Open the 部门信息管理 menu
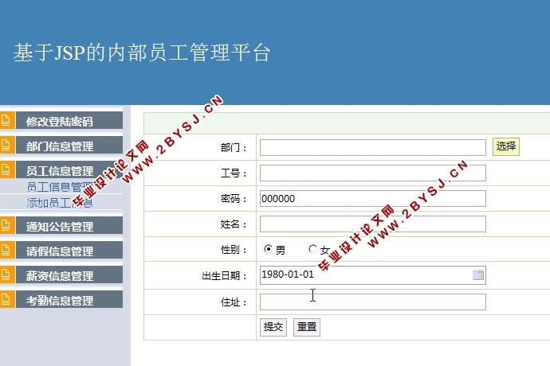Viewport: 550px width, 366px height. coord(69,145)
